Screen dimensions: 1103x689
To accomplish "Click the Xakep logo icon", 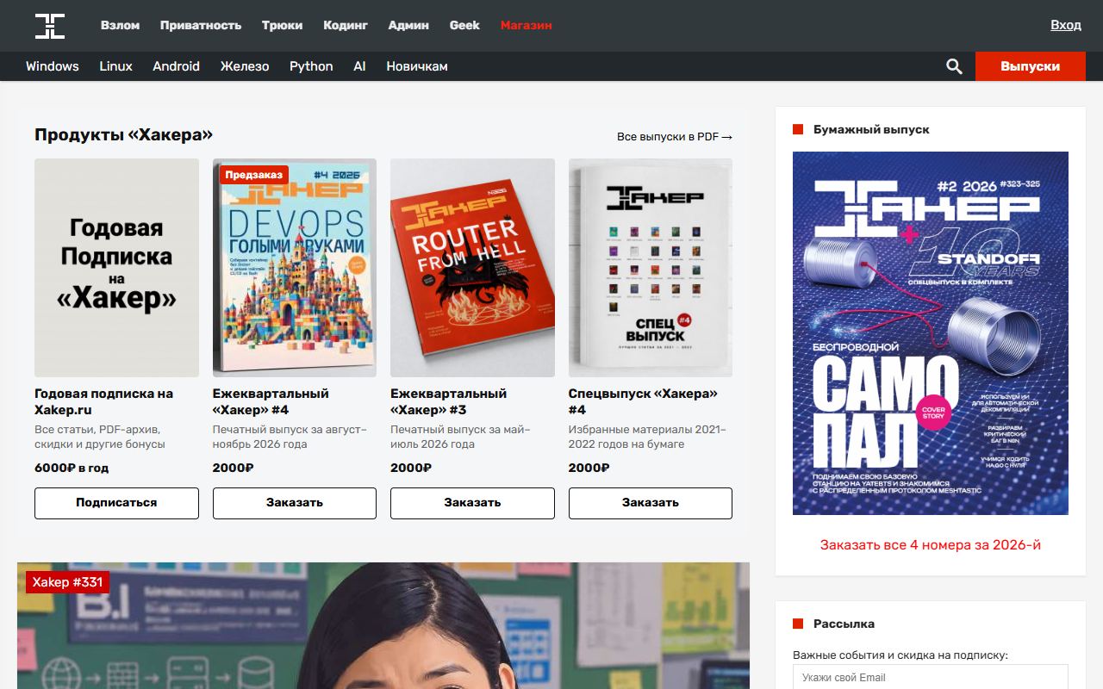I will tap(50, 26).
